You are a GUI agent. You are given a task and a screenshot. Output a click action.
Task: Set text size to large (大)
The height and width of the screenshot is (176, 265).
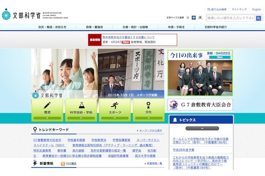[200, 18]
